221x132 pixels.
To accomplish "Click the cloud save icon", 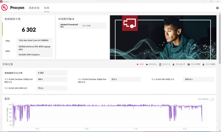I will (147, 64).
